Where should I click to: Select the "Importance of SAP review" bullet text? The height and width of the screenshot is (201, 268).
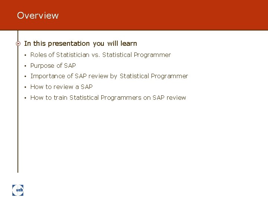pos(109,76)
